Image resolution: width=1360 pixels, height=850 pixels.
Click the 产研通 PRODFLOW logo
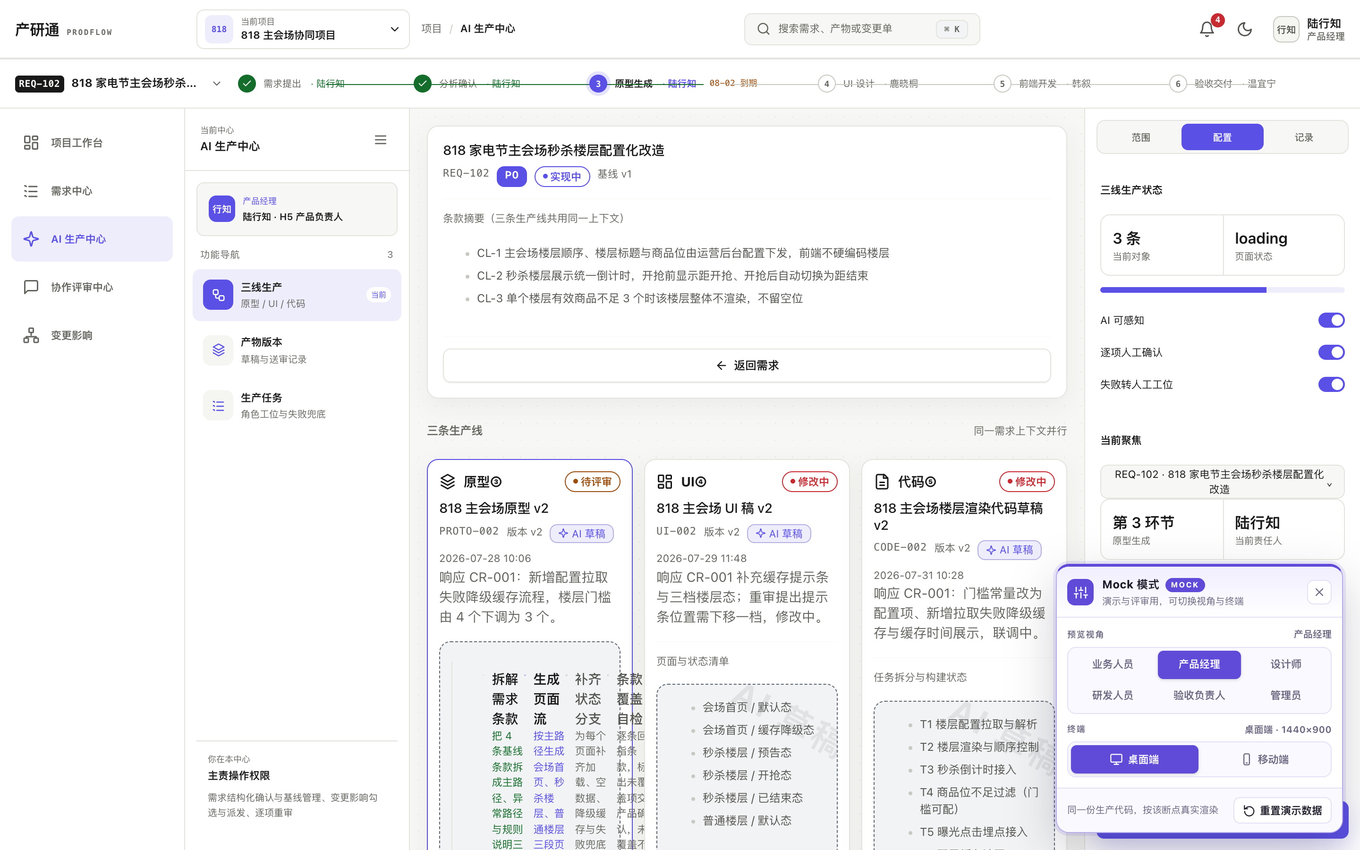tap(63, 29)
